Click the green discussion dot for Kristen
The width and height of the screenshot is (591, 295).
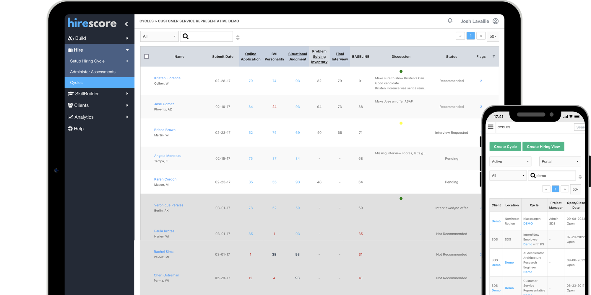401,71
